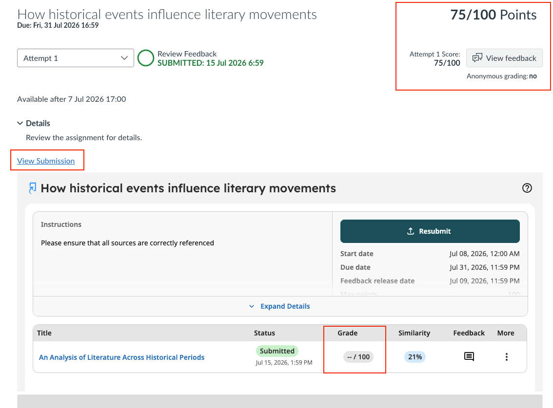Click the 75/100 Points total score
Viewport: 553px width, 408px height.
[494, 15]
